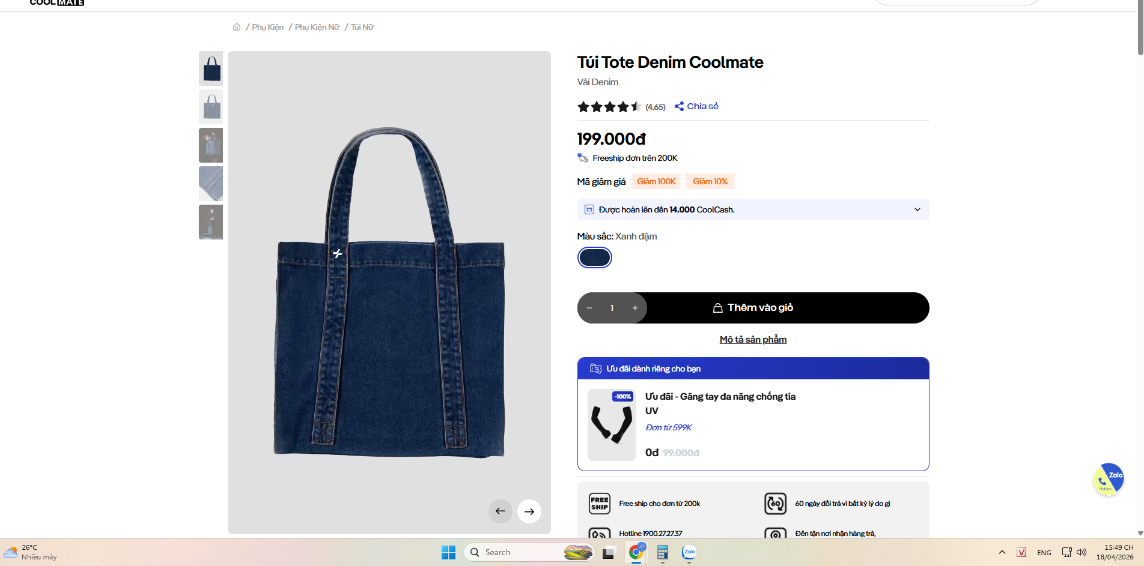Open the home icon in the breadcrumb

point(237,27)
